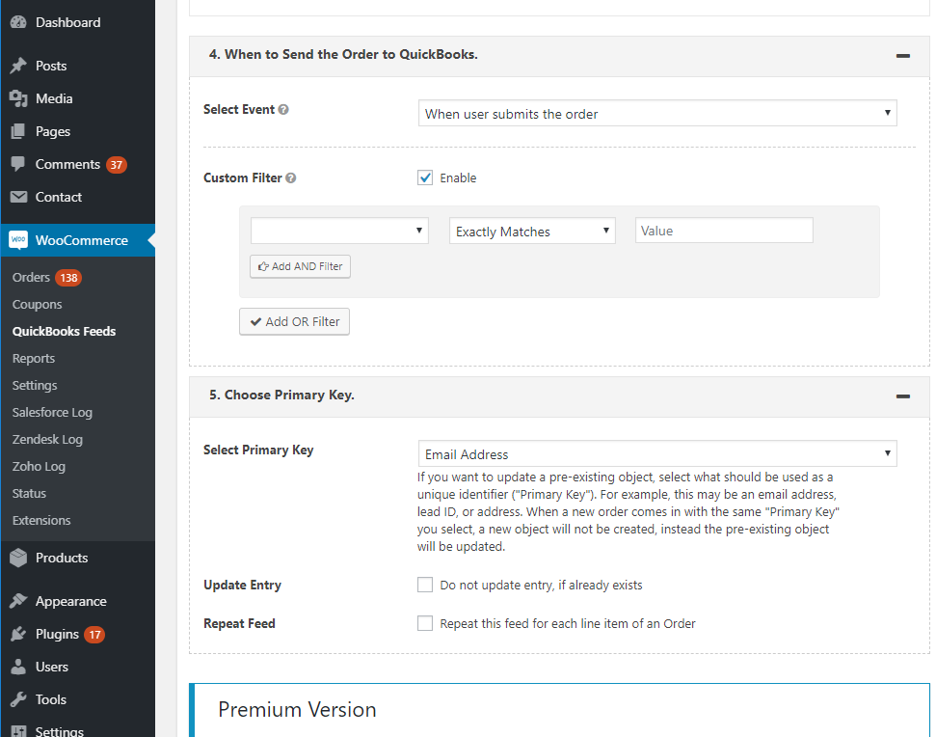Open the empty filter field dropdown
The image size is (936, 737).
pyautogui.click(x=339, y=231)
